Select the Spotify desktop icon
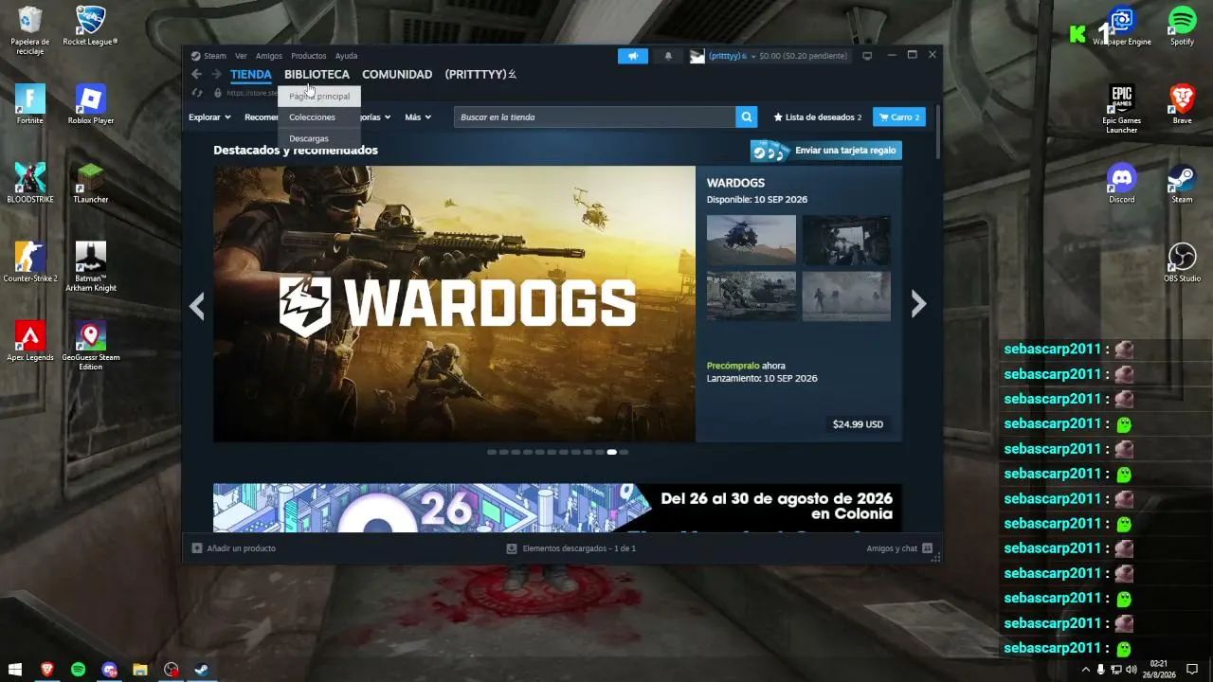This screenshot has height=682, width=1213. tap(1182, 26)
